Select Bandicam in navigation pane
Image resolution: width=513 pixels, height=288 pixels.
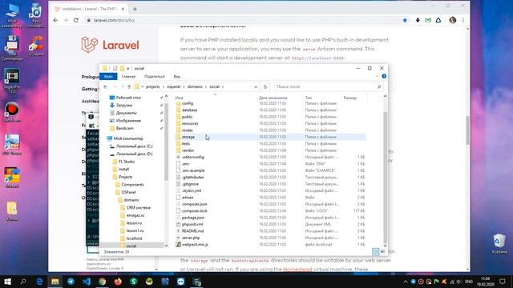point(125,128)
